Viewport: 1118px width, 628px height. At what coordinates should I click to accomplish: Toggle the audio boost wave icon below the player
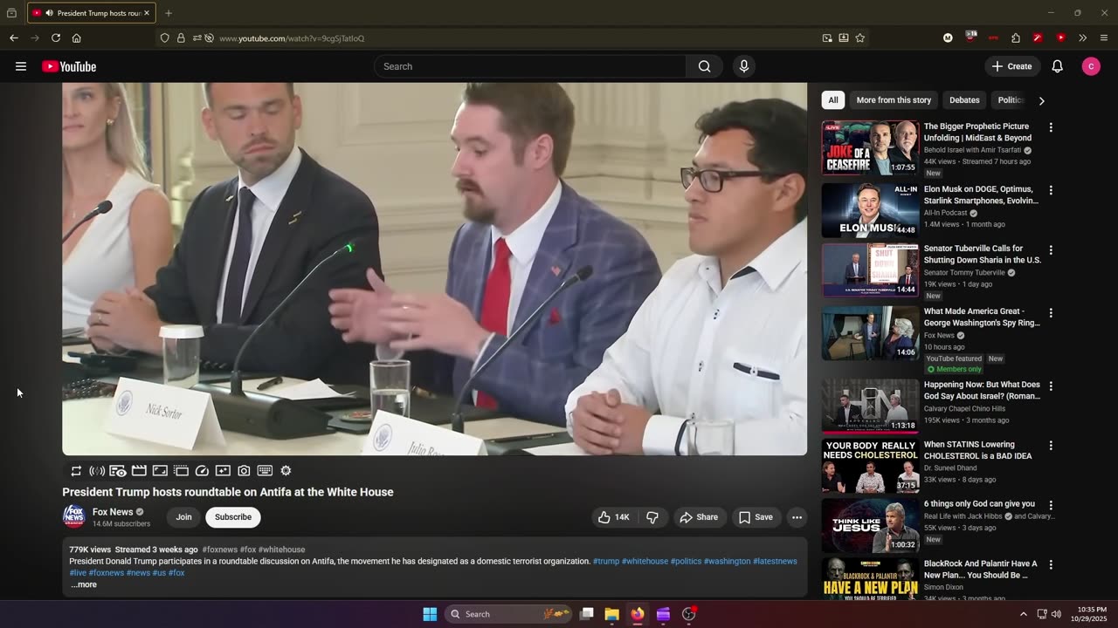click(x=97, y=471)
